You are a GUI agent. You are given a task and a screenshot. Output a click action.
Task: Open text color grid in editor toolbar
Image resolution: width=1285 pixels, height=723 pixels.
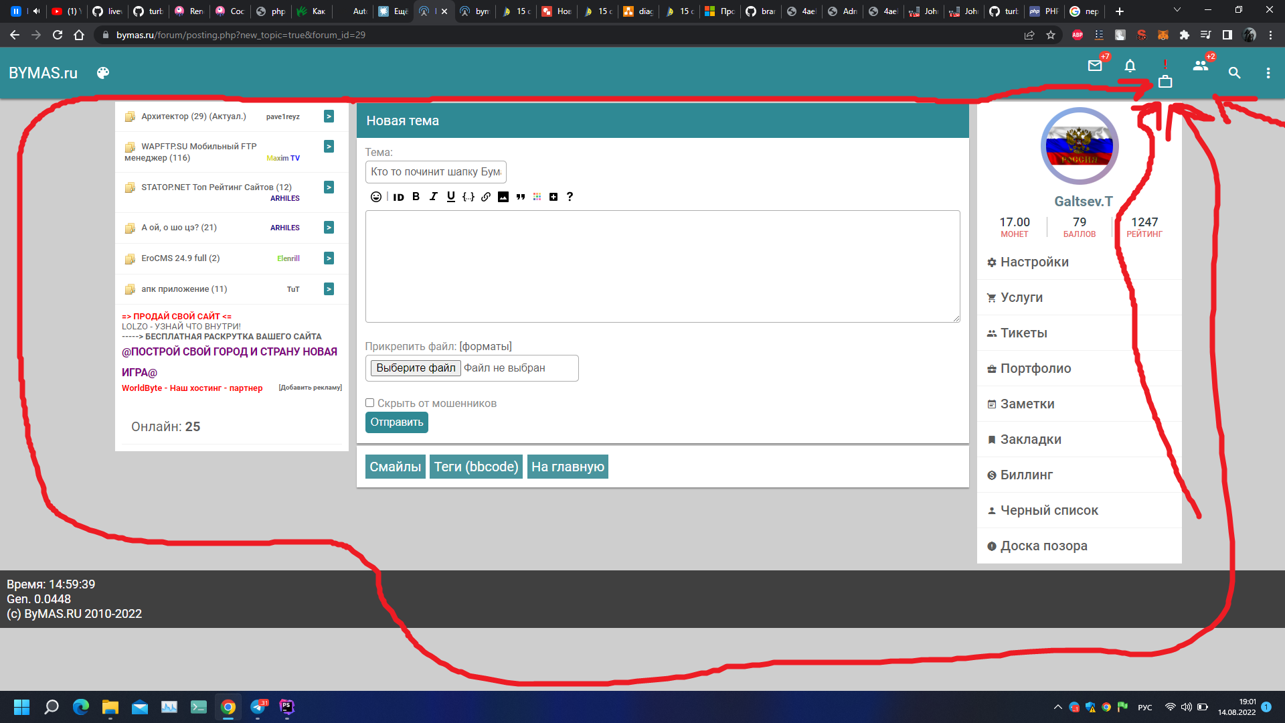537,197
